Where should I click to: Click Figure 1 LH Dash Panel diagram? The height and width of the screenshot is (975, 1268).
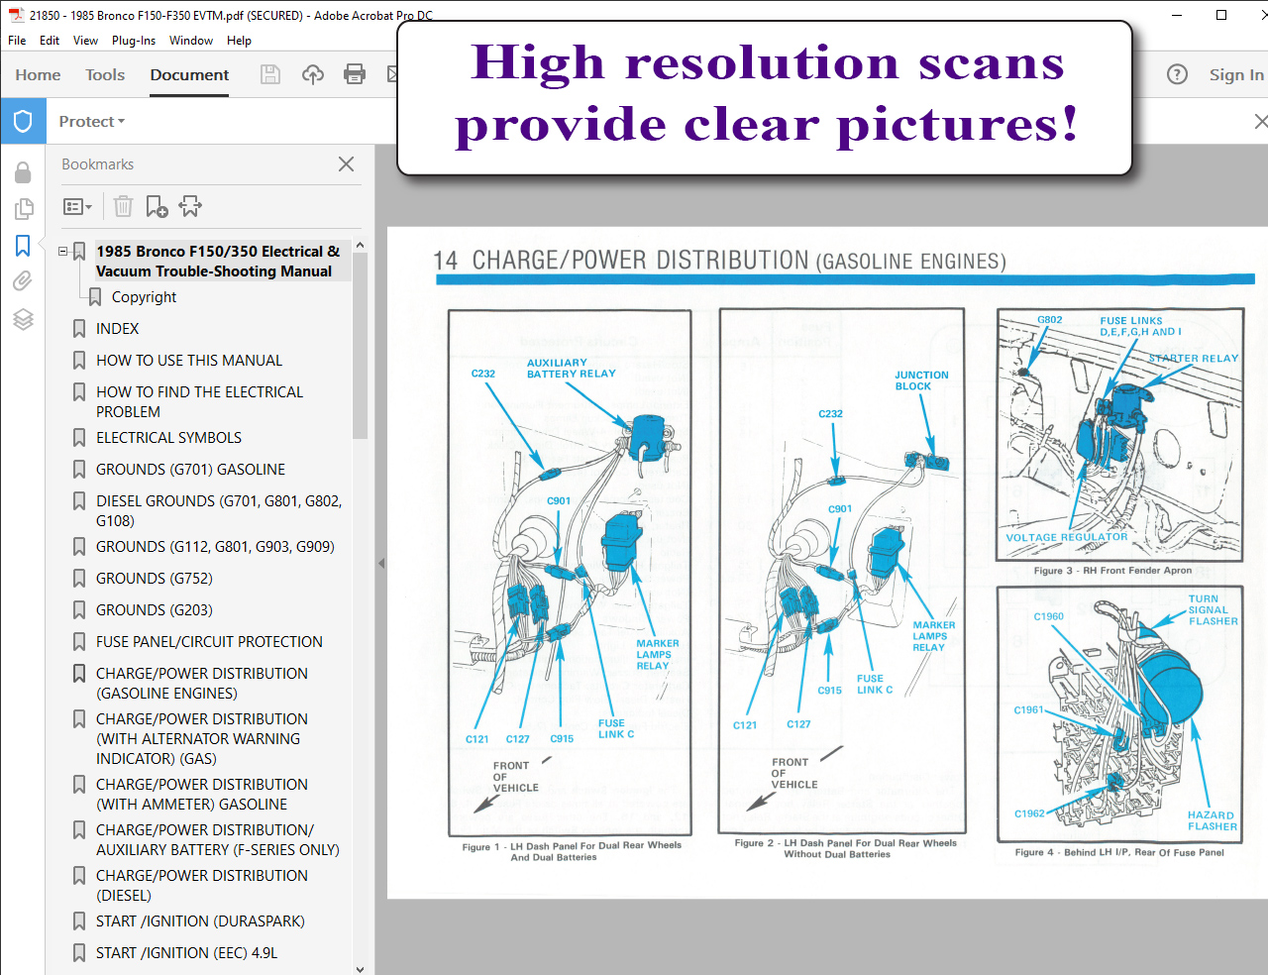coord(570,573)
